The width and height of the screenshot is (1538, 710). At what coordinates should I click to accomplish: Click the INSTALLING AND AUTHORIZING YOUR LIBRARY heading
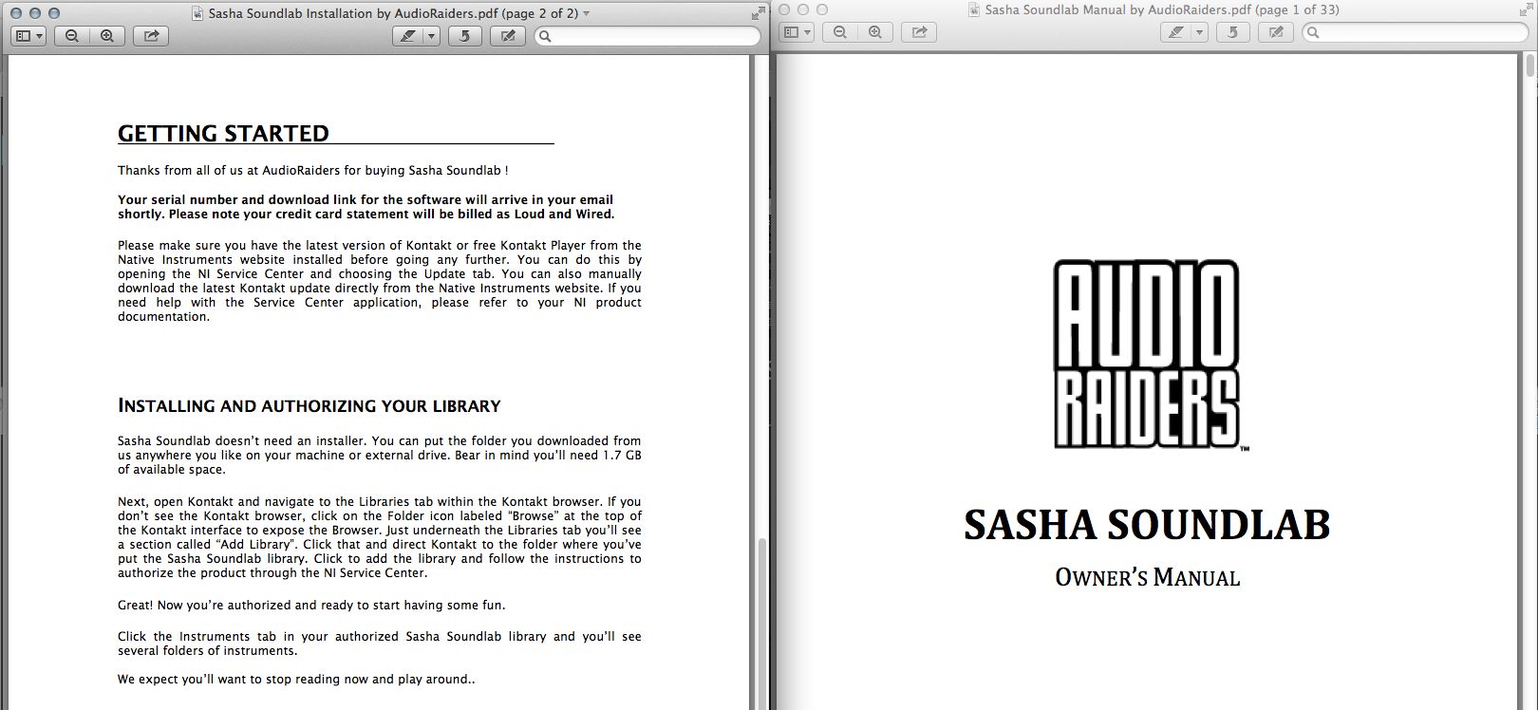point(309,406)
